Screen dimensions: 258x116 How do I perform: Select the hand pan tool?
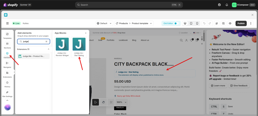(103, 102)
